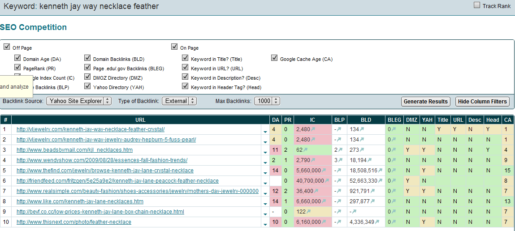515x231 pixels.
Task: Click the Generate Results button
Action: click(425, 102)
